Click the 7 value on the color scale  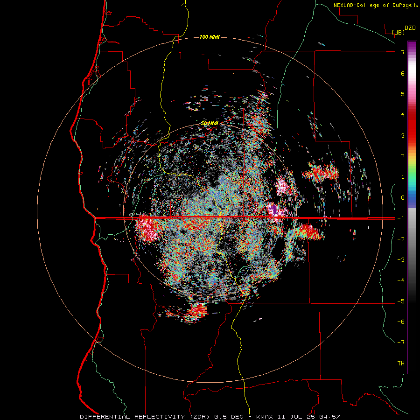point(403,52)
